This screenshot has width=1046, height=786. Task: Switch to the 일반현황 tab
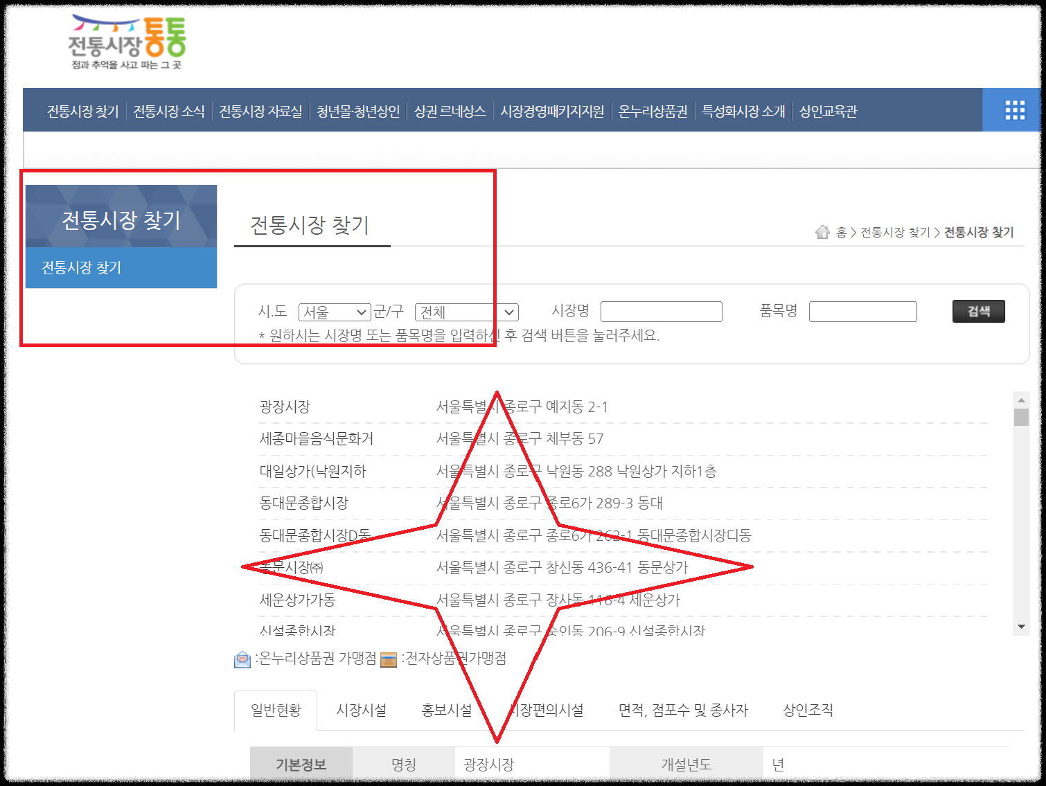coord(276,710)
